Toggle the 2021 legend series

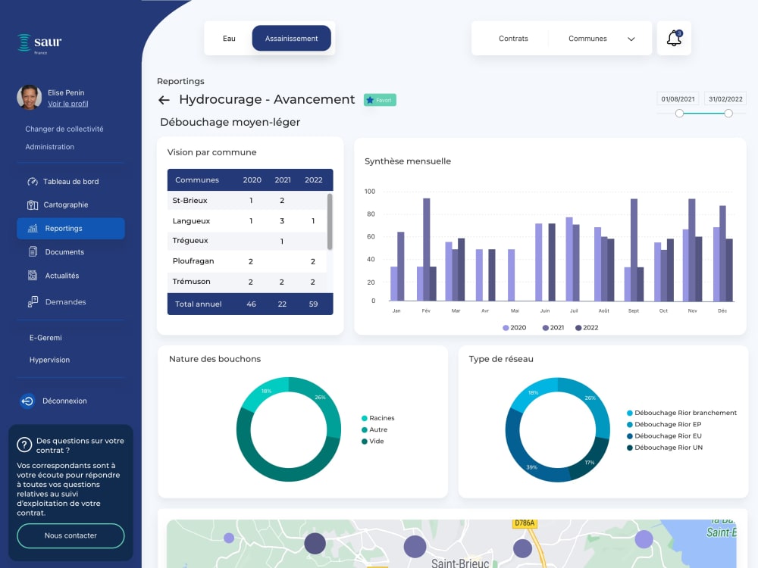coord(553,327)
